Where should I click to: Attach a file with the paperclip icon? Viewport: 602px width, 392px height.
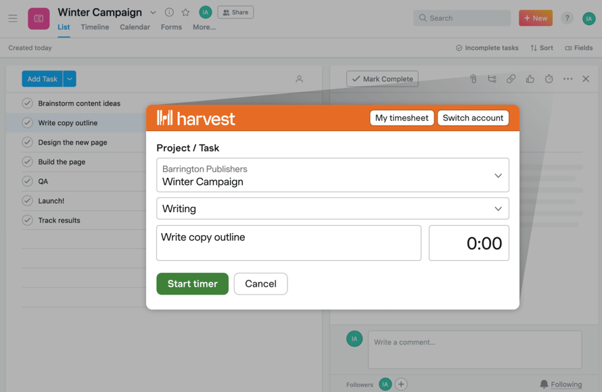pyautogui.click(x=473, y=79)
